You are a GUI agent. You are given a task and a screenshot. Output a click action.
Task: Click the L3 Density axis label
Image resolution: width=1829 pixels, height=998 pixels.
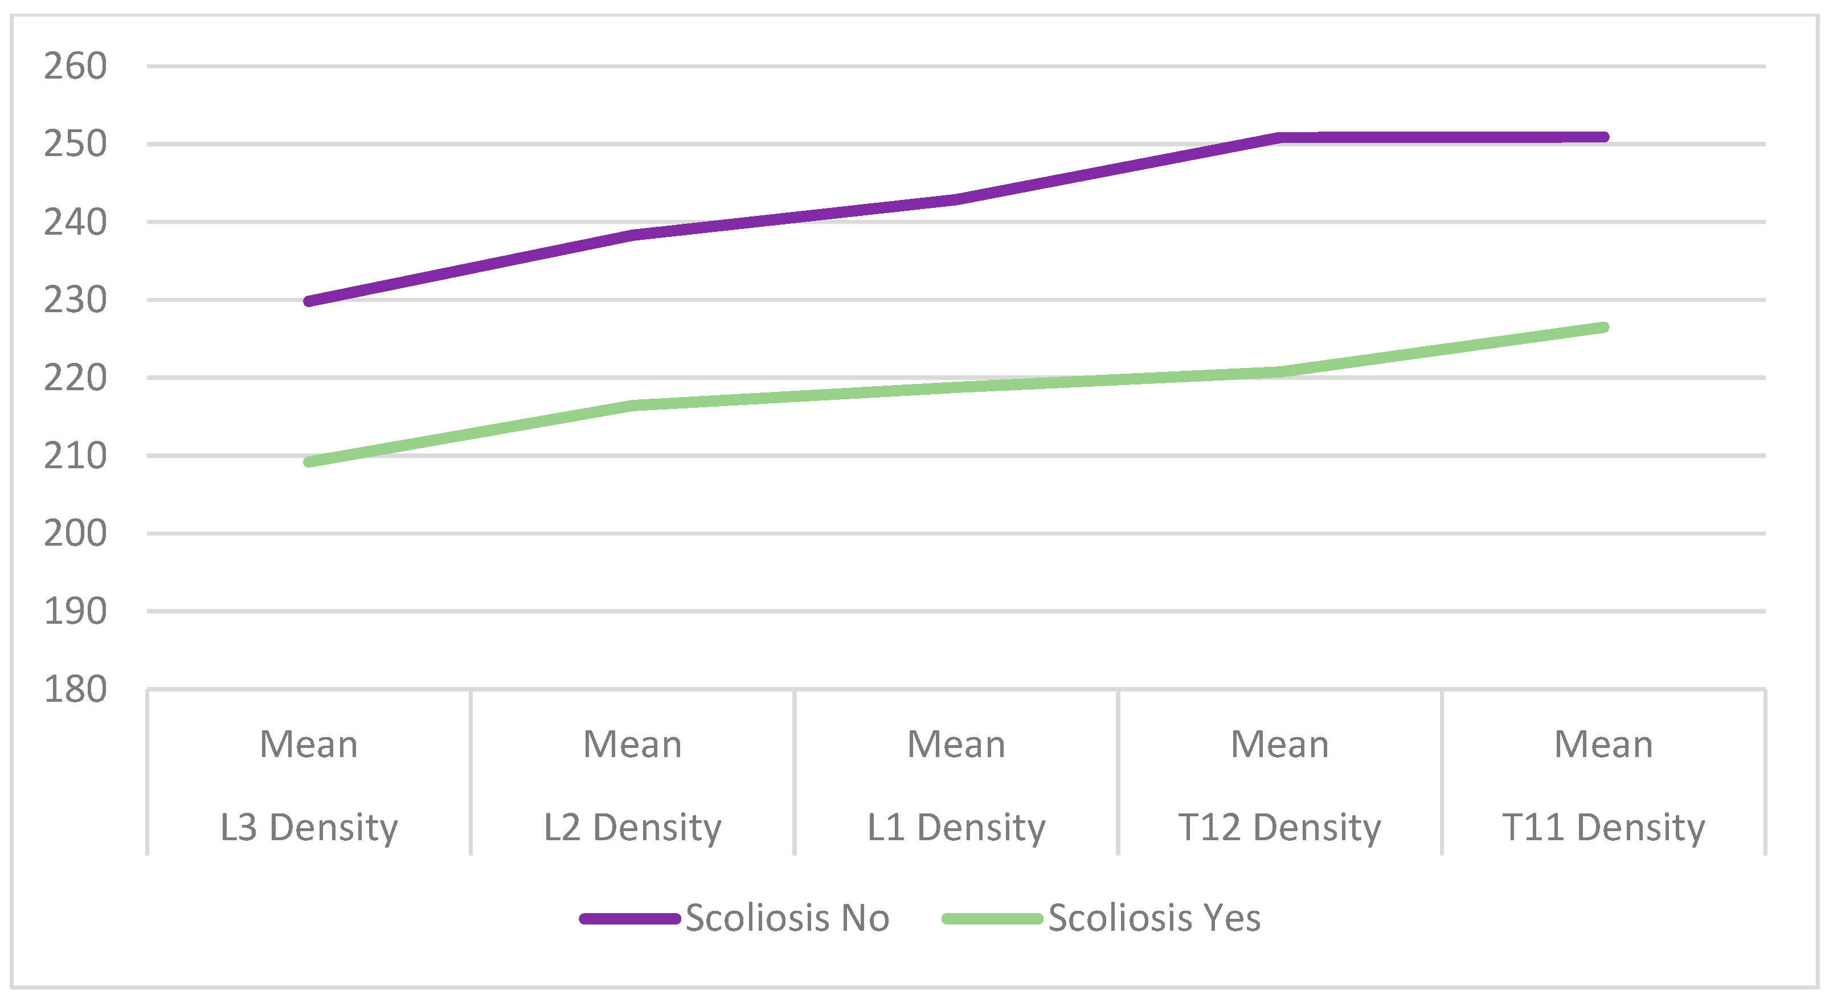point(309,827)
